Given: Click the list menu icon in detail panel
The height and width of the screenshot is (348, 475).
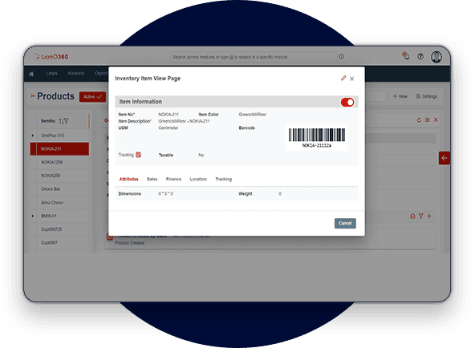Looking at the screenshot, I should pos(428,120).
